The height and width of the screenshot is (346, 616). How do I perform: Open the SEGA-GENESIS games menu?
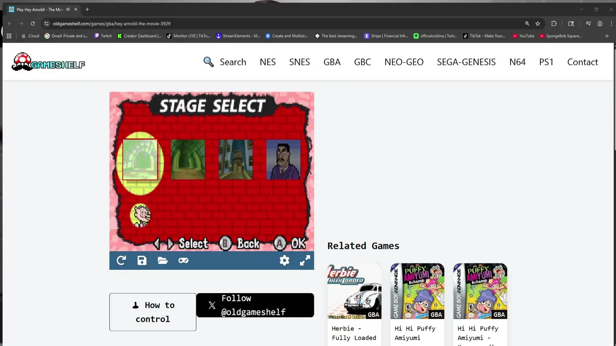coord(466,62)
